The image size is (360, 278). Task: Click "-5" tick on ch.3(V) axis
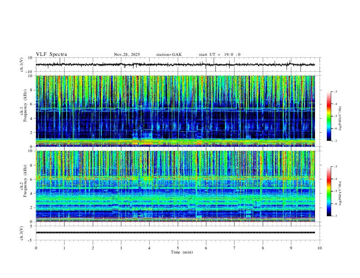[x=31, y=240]
